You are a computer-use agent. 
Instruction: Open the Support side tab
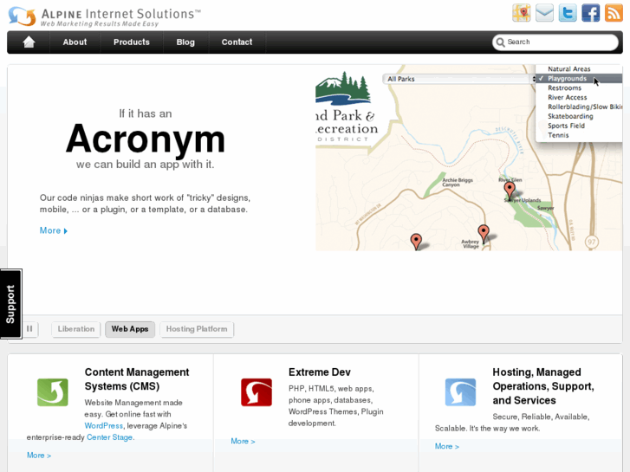click(x=11, y=304)
